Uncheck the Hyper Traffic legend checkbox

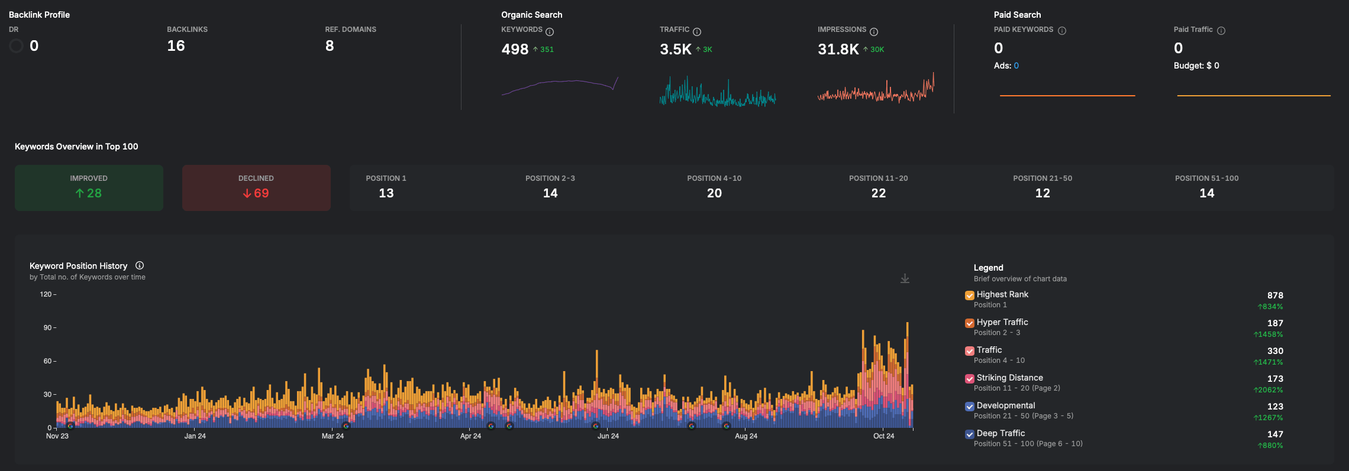969,323
